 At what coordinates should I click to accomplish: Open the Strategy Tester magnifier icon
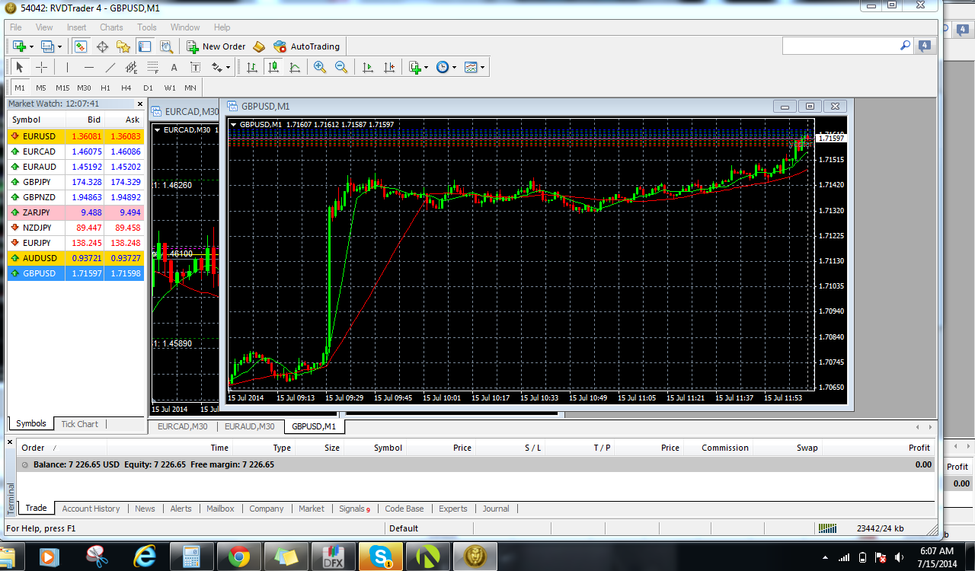[166, 46]
